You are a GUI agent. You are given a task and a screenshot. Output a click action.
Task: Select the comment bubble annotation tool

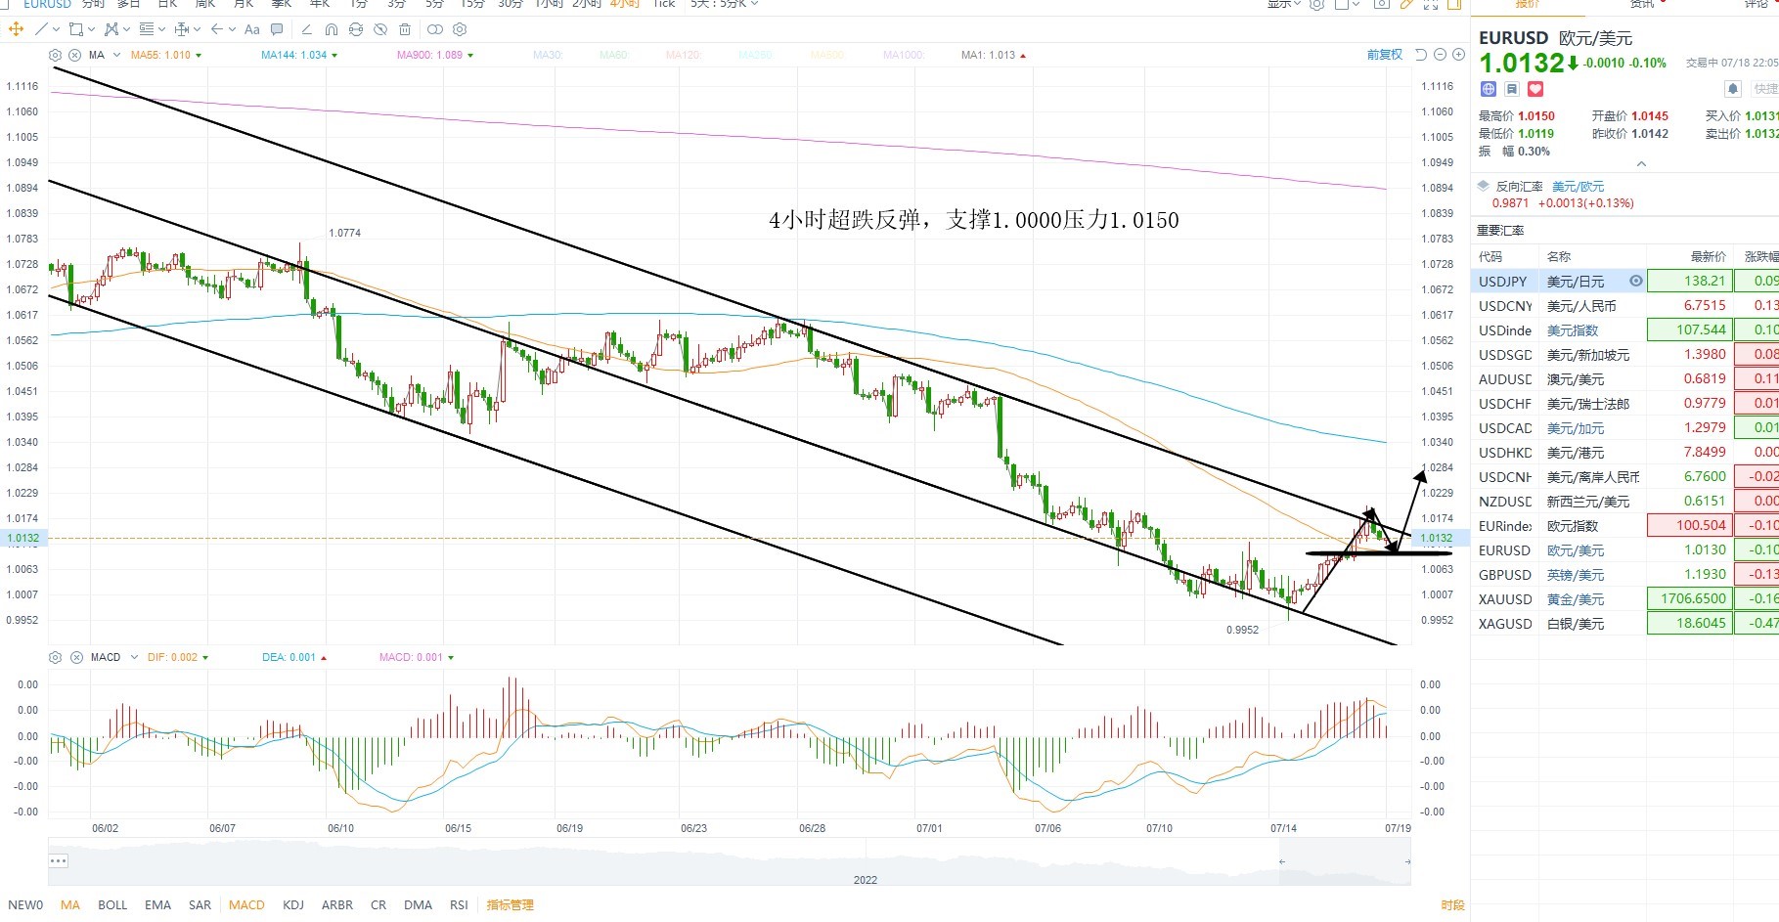tap(277, 29)
